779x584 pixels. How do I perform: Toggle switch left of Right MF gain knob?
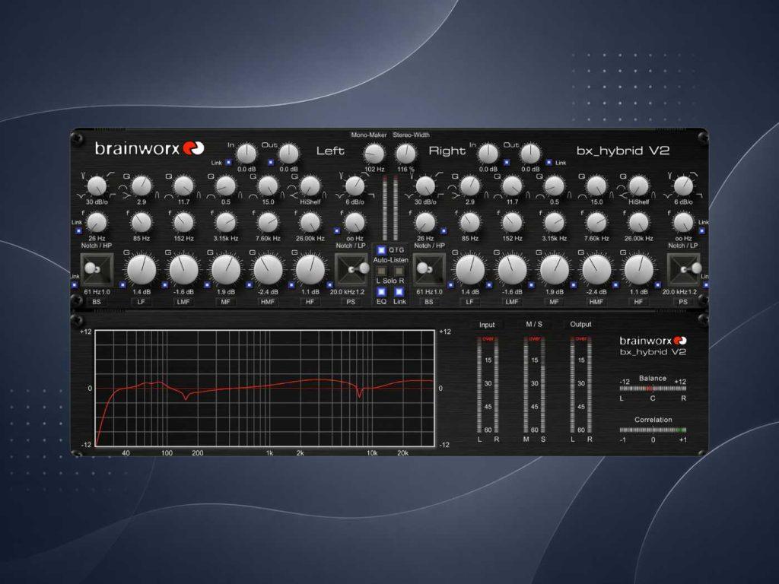(532, 285)
